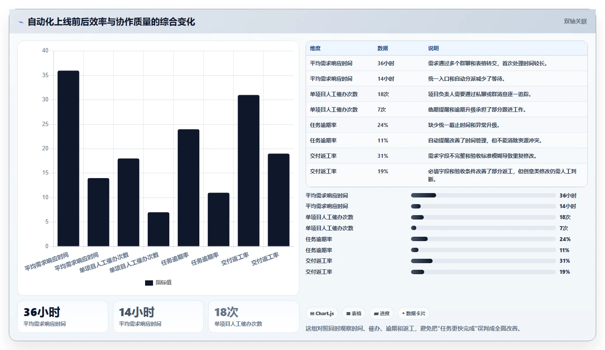Click the shortest chart bar at value 7

point(158,229)
